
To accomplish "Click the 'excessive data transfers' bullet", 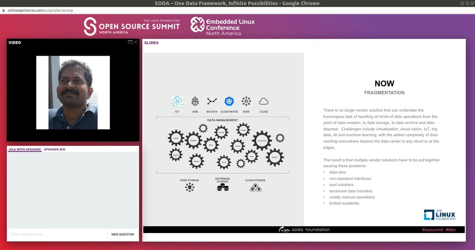I will click(351, 191).
